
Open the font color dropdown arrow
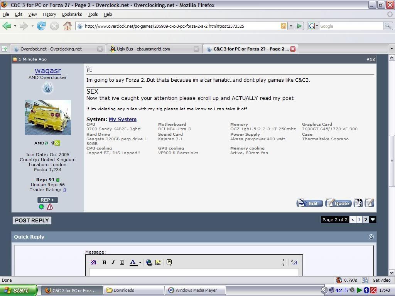click(140, 262)
